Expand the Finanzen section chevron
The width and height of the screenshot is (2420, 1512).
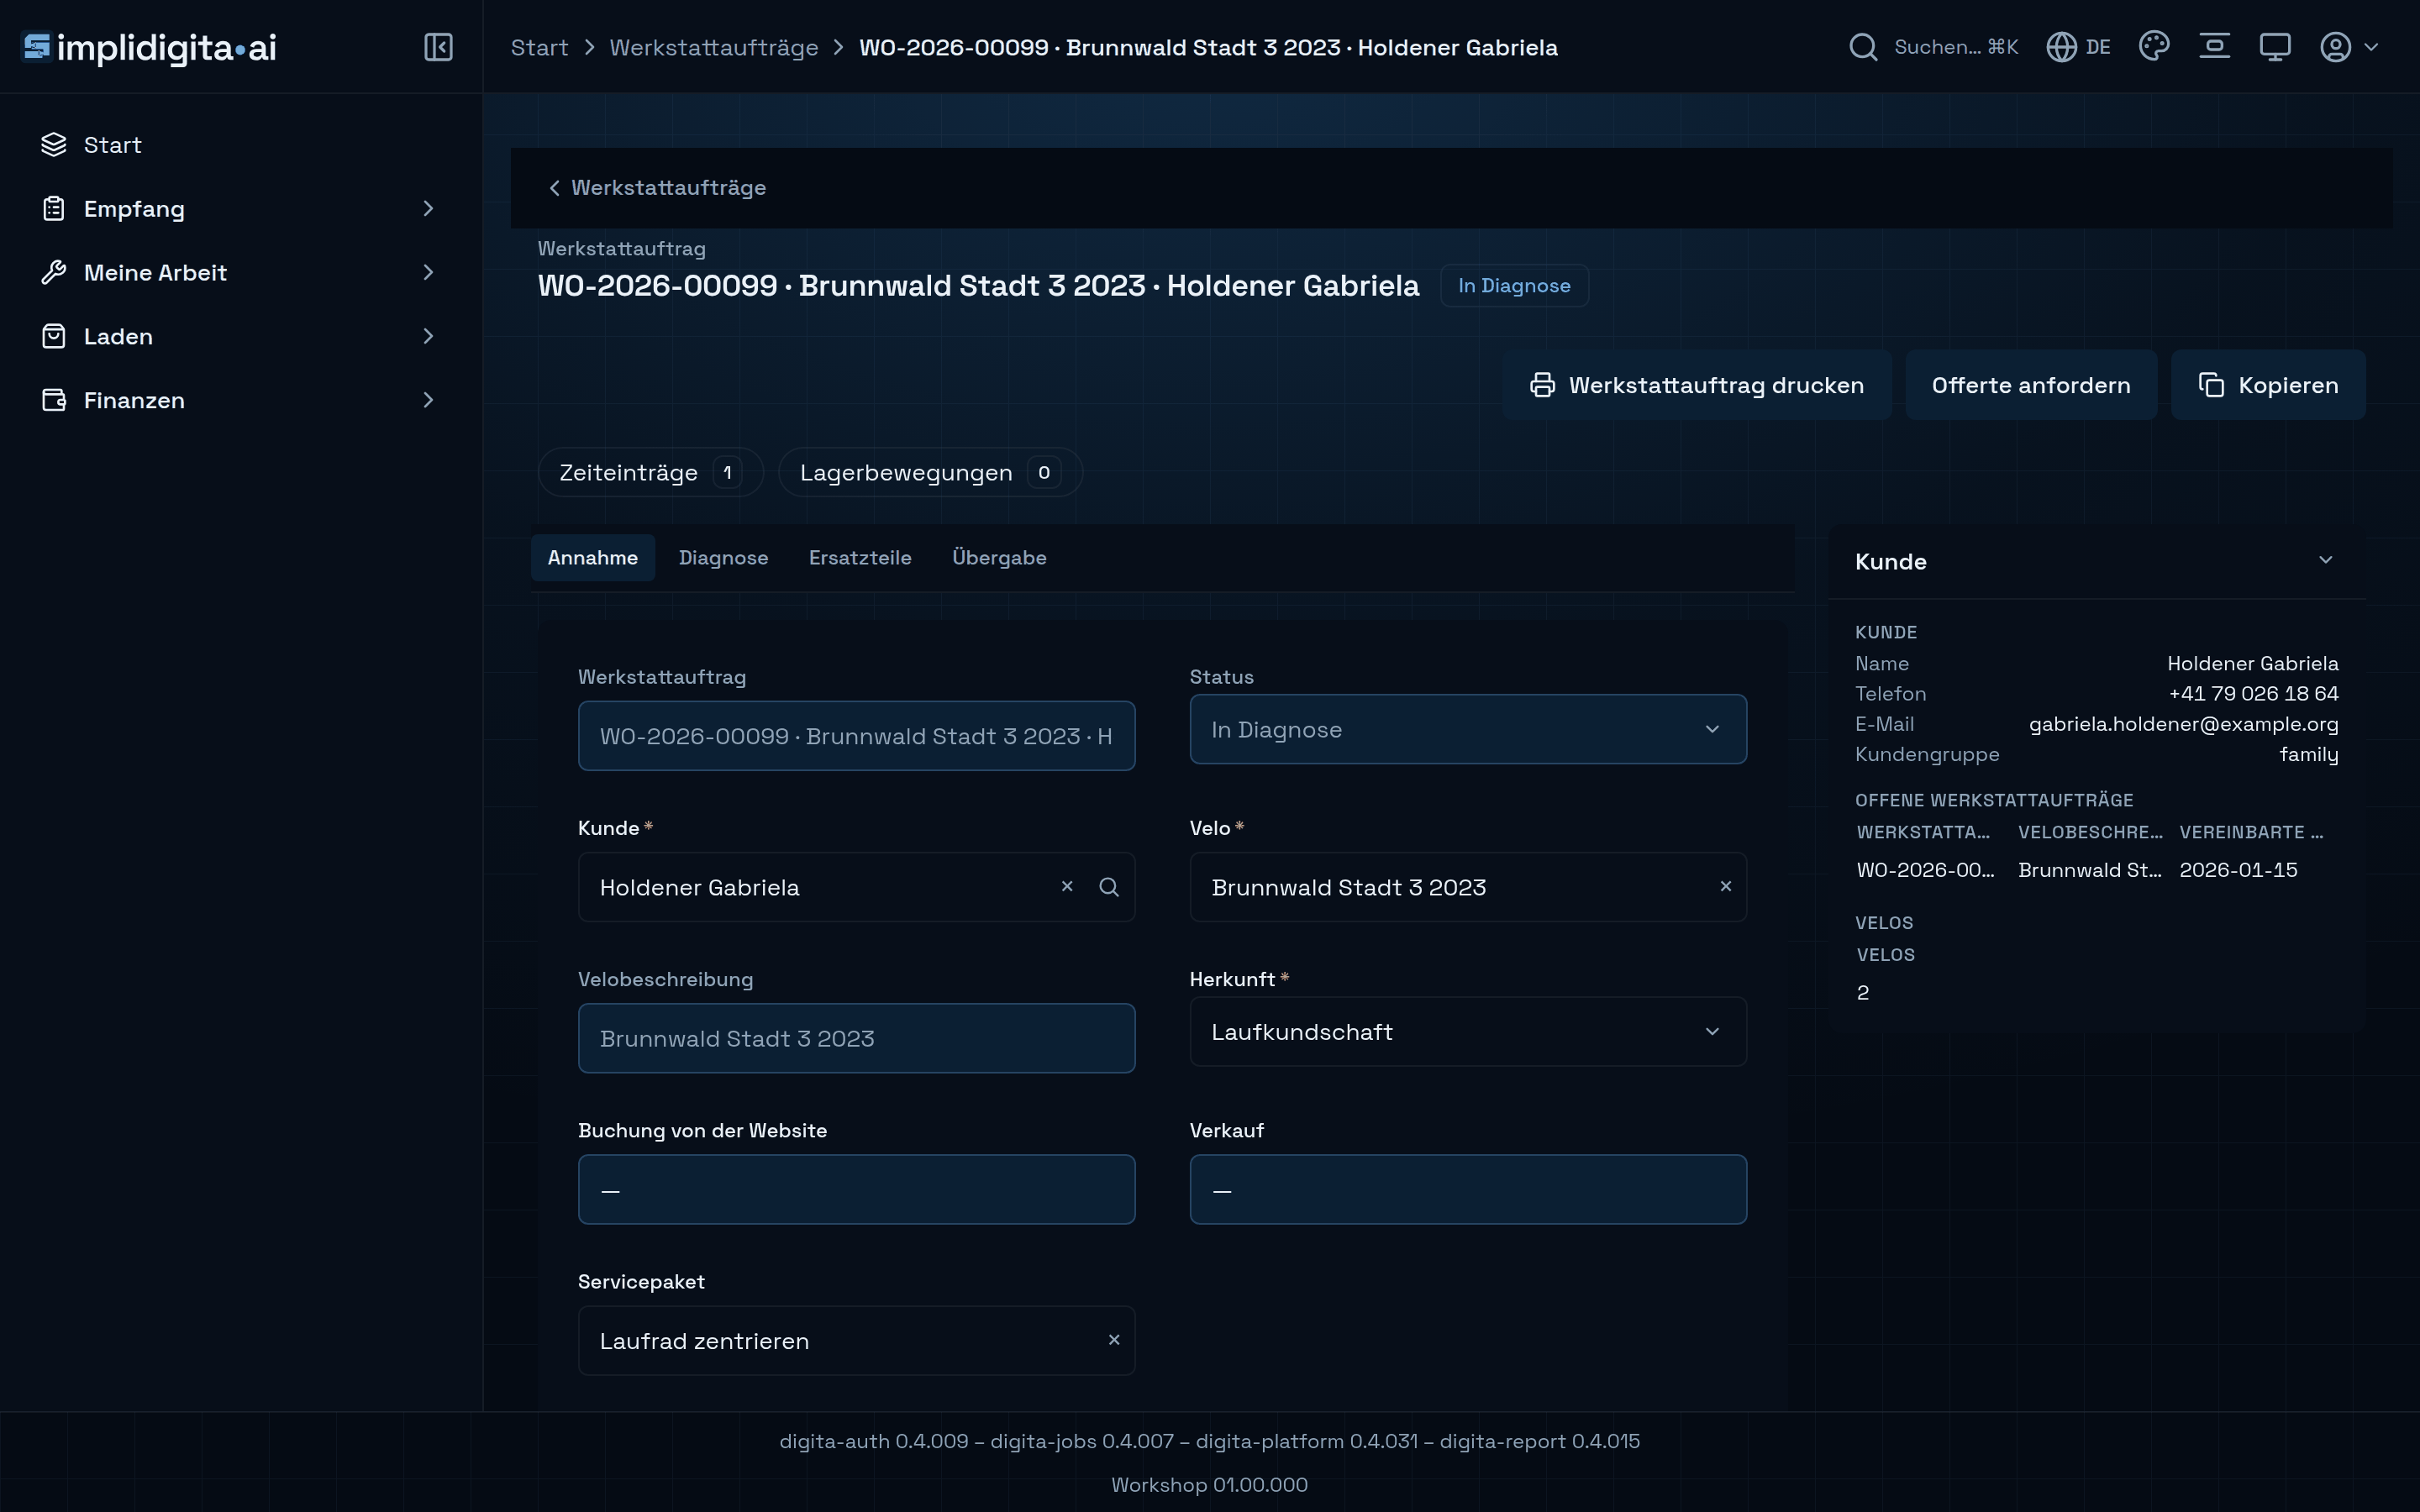click(428, 400)
